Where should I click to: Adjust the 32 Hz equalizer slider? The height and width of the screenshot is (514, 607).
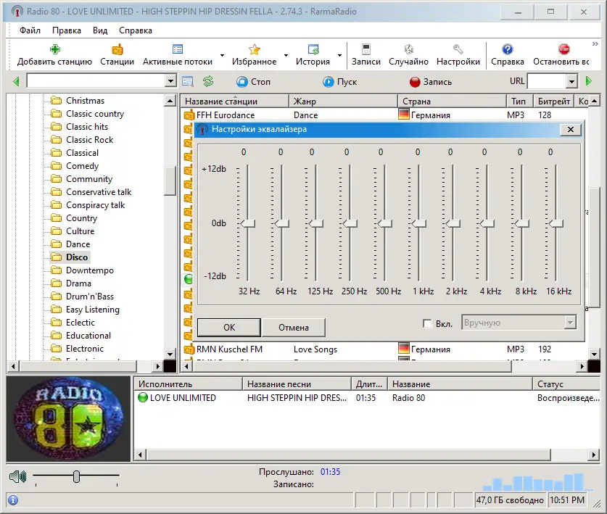247,223
